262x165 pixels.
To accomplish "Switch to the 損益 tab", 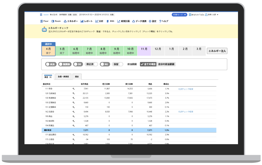I will [77, 77].
